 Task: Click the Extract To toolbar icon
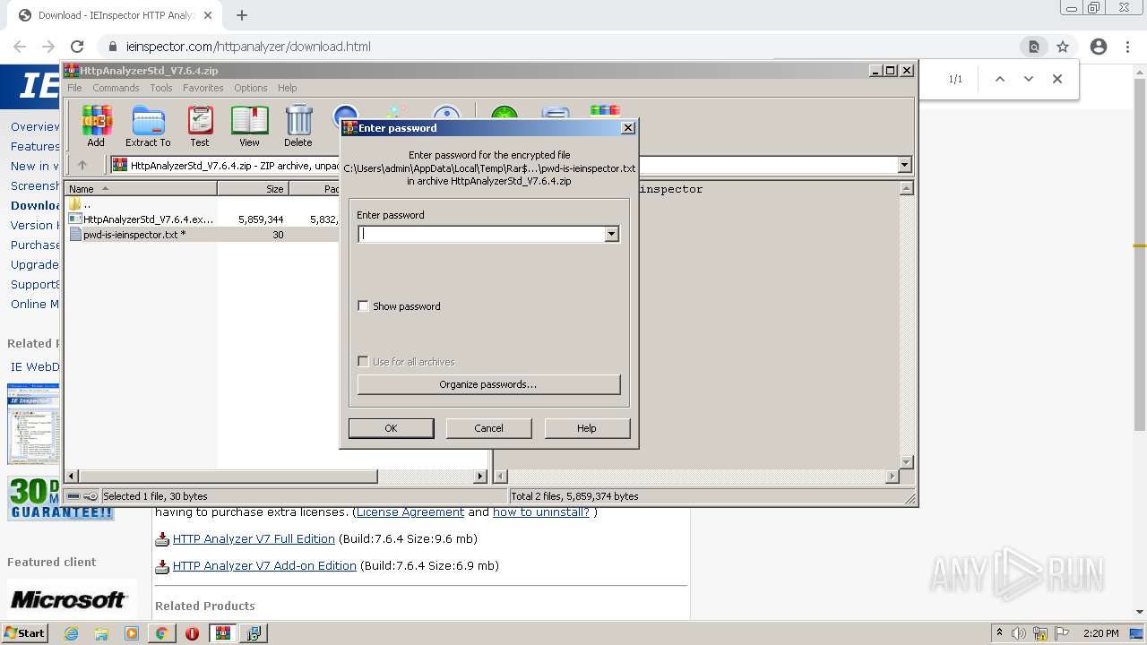[x=148, y=126]
